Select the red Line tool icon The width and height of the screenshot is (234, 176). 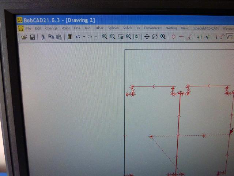(x=181, y=37)
